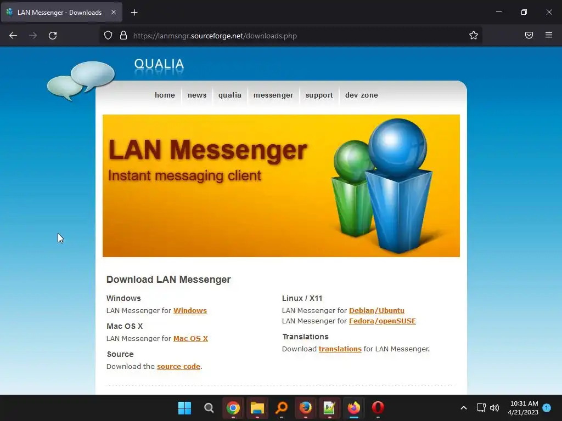
Task: Open the blue globe Firefox icon in taskbar
Action: (x=306, y=408)
